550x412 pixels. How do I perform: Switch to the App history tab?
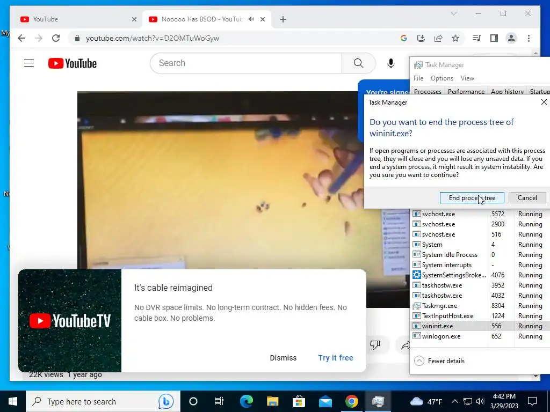pos(507,91)
